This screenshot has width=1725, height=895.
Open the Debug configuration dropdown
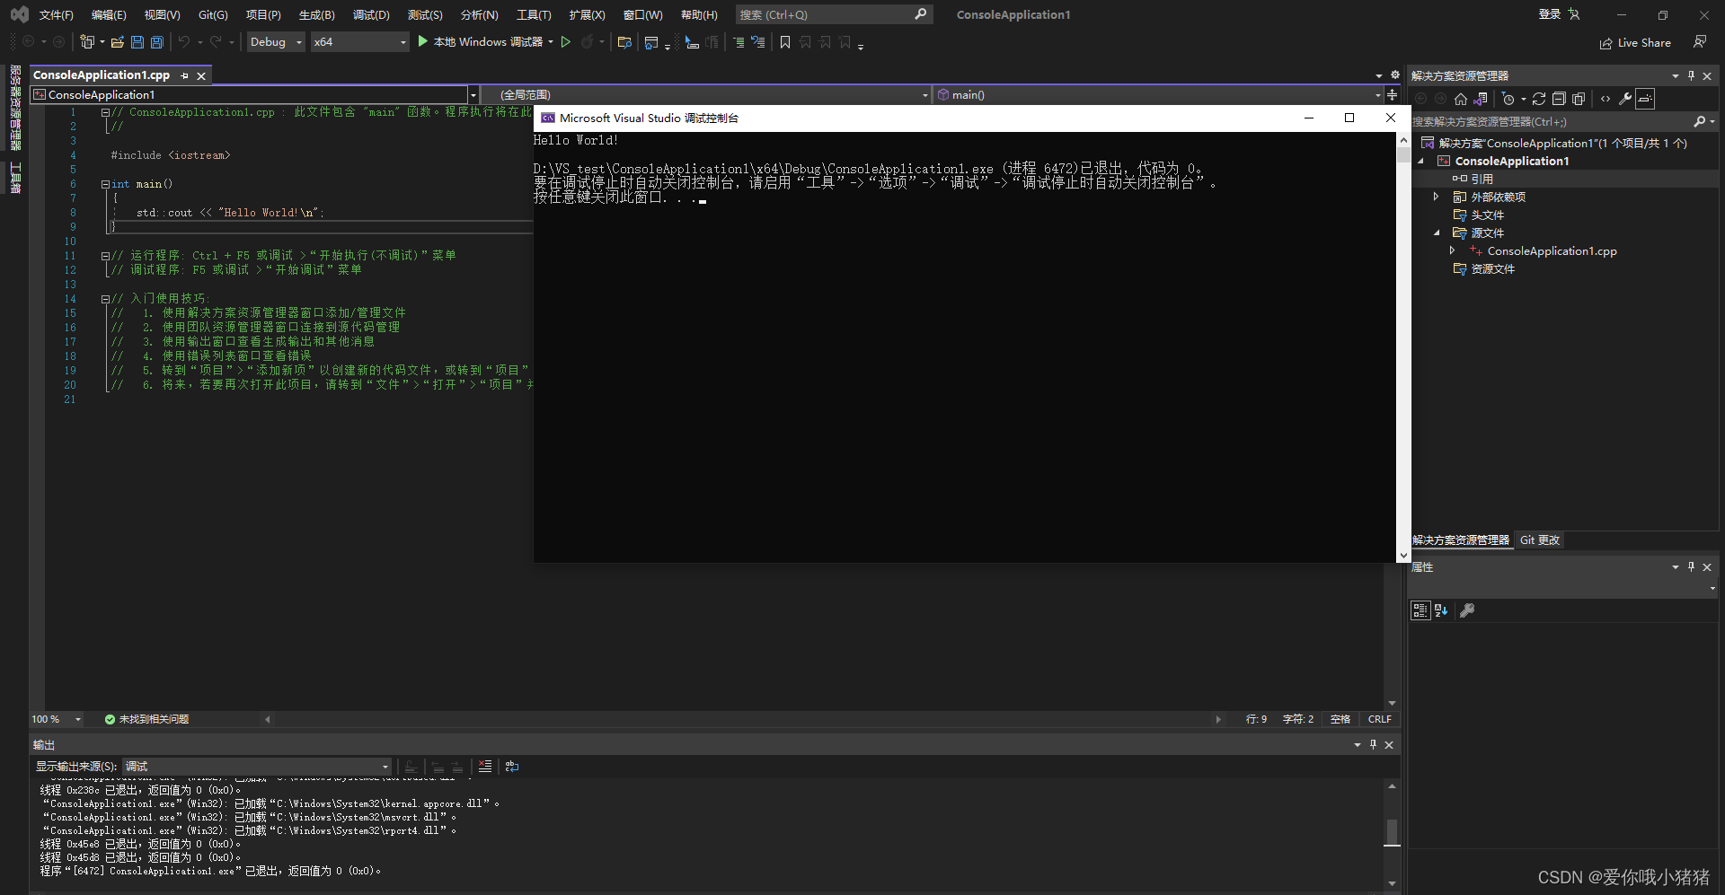pos(276,42)
